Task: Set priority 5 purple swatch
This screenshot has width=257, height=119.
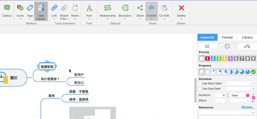Action: [230, 58]
